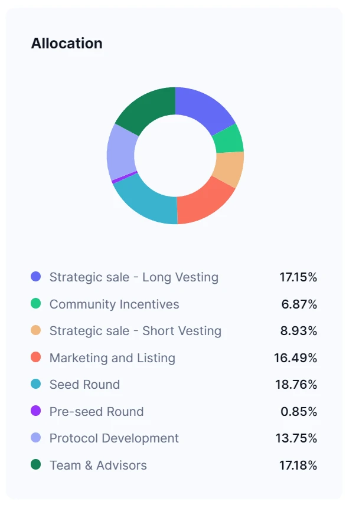Select the tan Strategic sale Short Vesting segment
The height and width of the screenshot is (505, 346).
(x=229, y=169)
